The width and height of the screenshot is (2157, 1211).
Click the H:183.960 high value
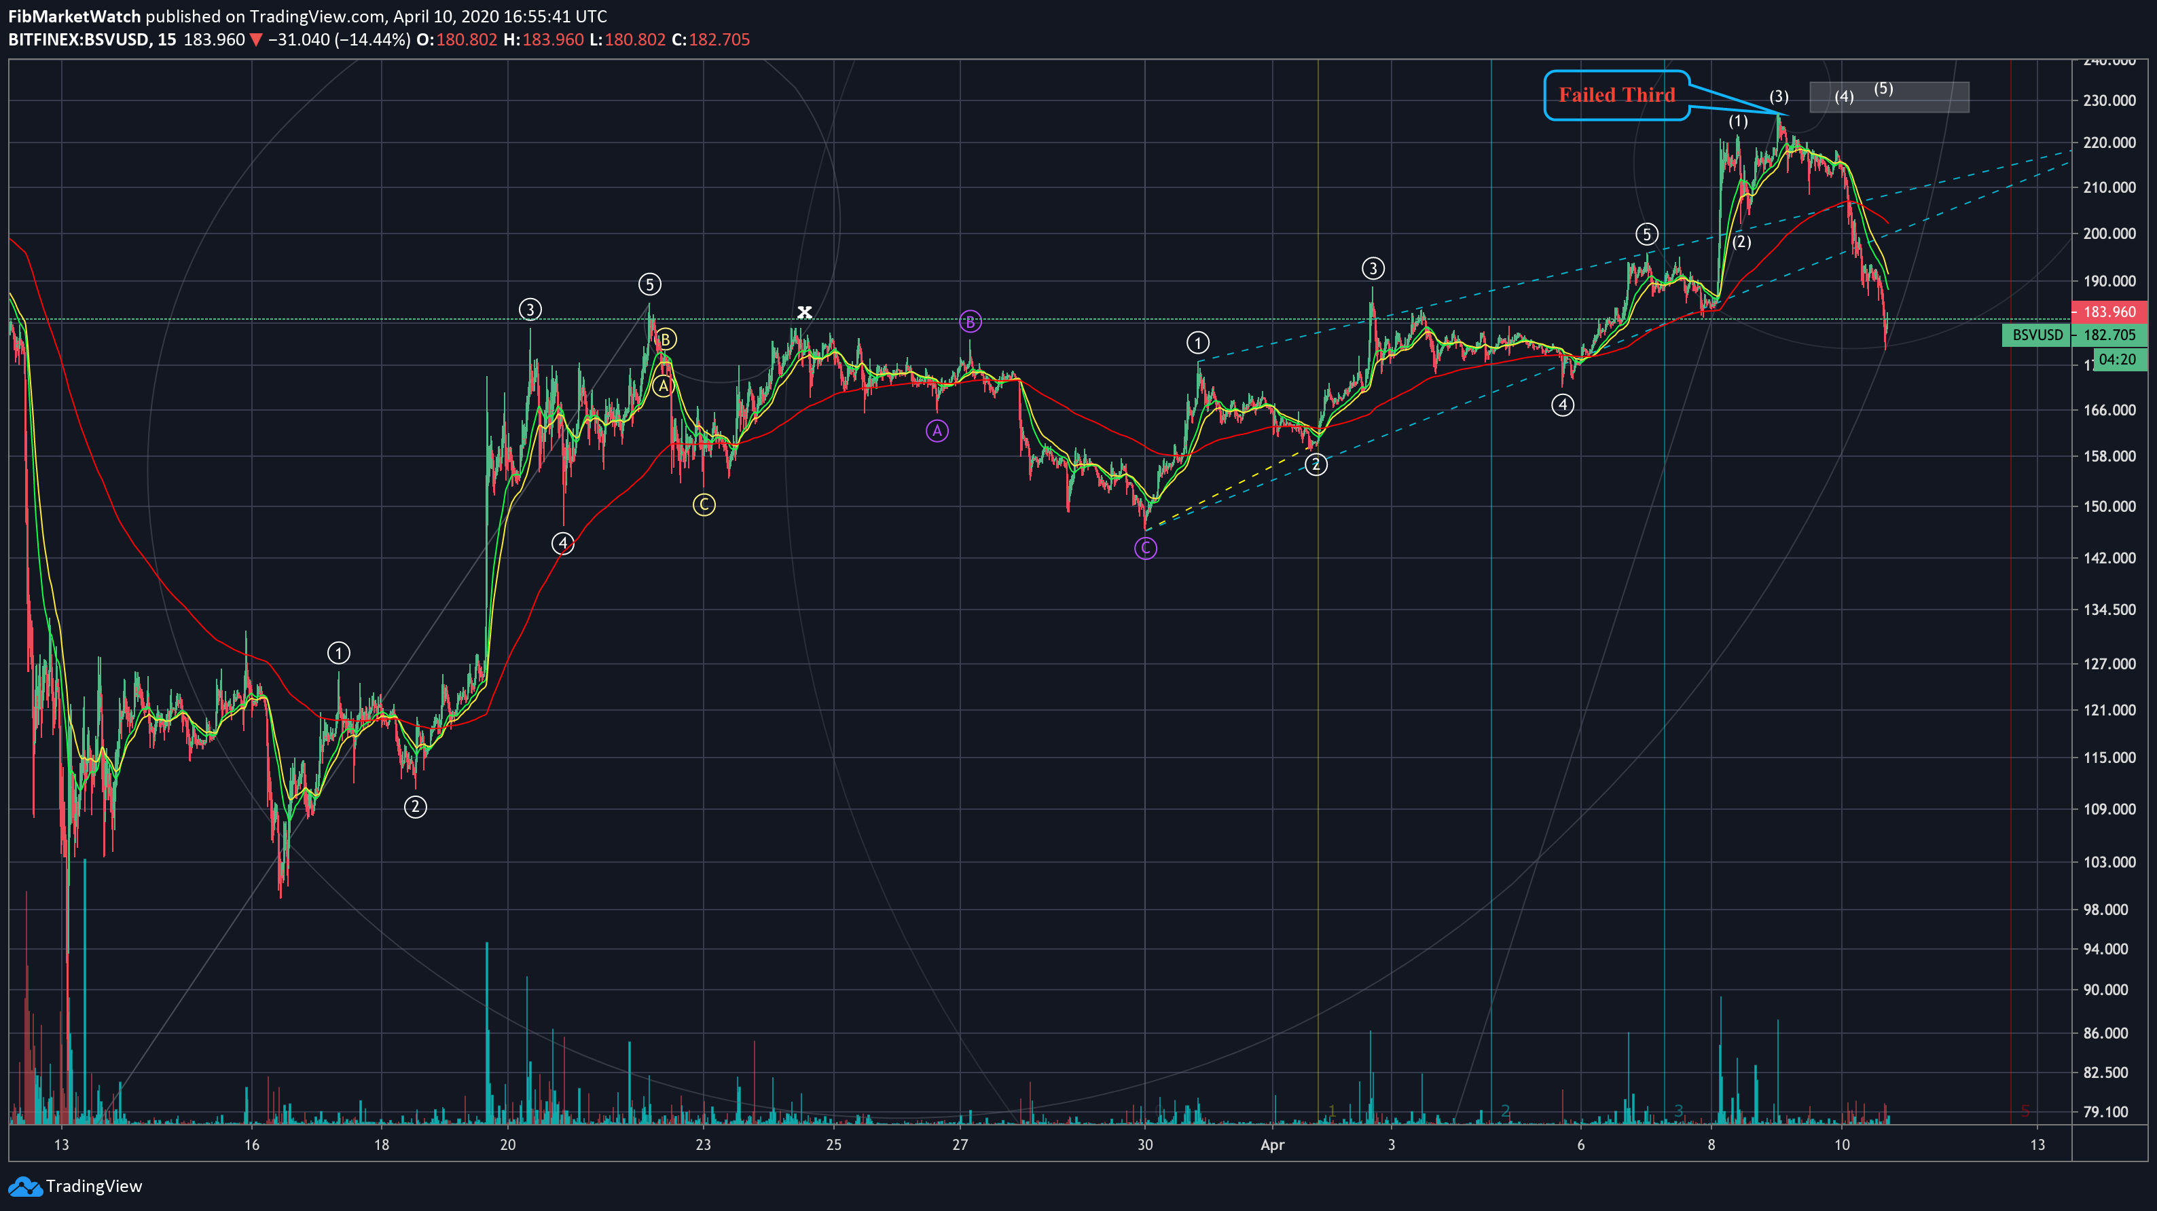pos(543,39)
